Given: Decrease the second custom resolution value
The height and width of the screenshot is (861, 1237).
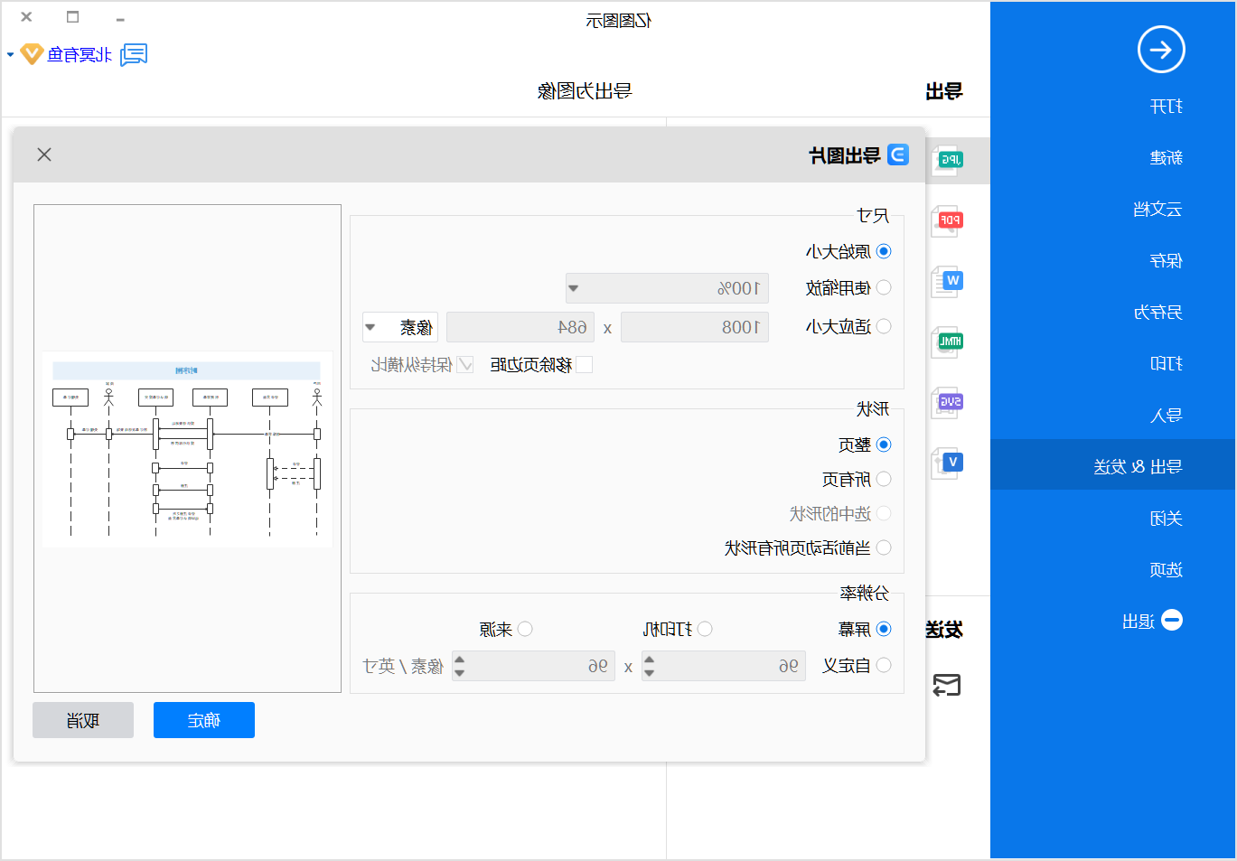Looking at the screenshot, I should click(459, 673).
